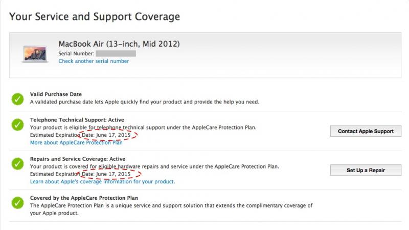Click the grayed-out serial number field

click(116, 54)
